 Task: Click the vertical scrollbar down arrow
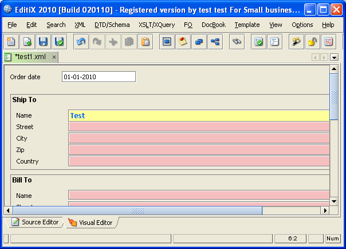(334, 202)
